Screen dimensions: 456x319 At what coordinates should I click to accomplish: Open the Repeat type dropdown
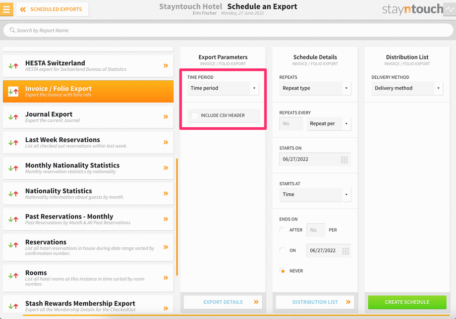pyautogui.click(x=315, y=88)
